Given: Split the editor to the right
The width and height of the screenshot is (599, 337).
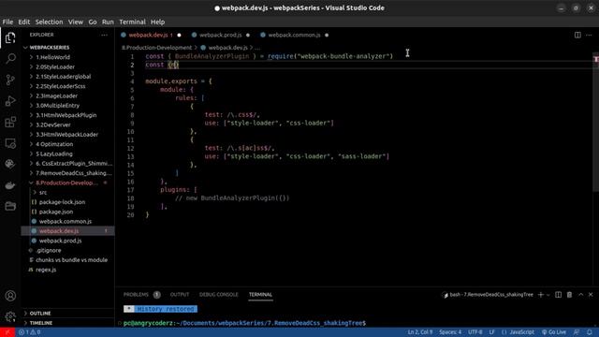Looking at the screenshot, I should pos(577,35).
